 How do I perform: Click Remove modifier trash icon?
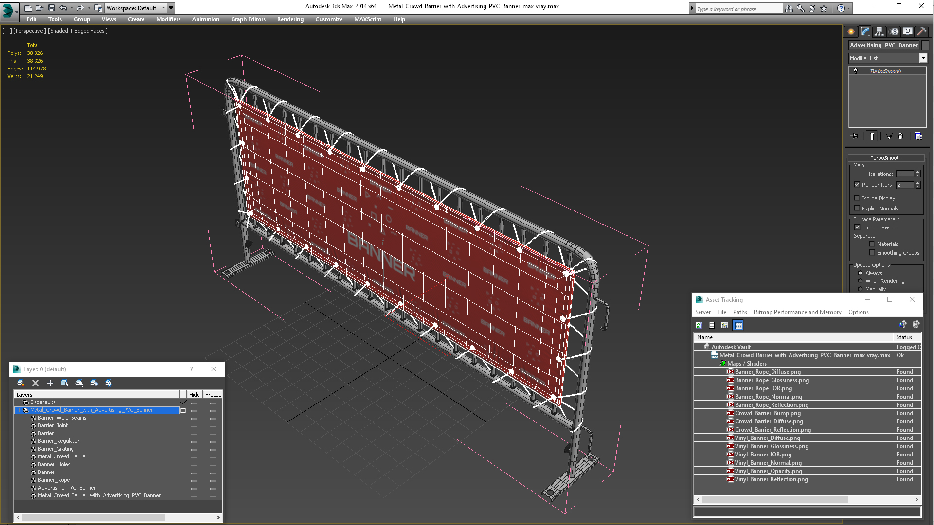(900, 136)
